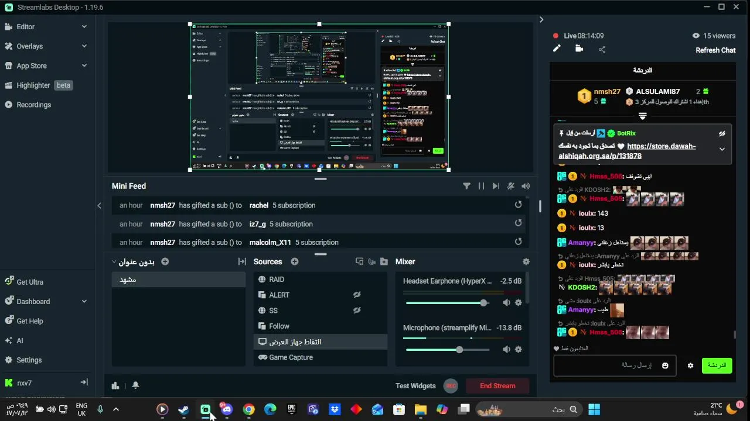Mute the Headset Earphone channel
750x421 pixels.
506,303
